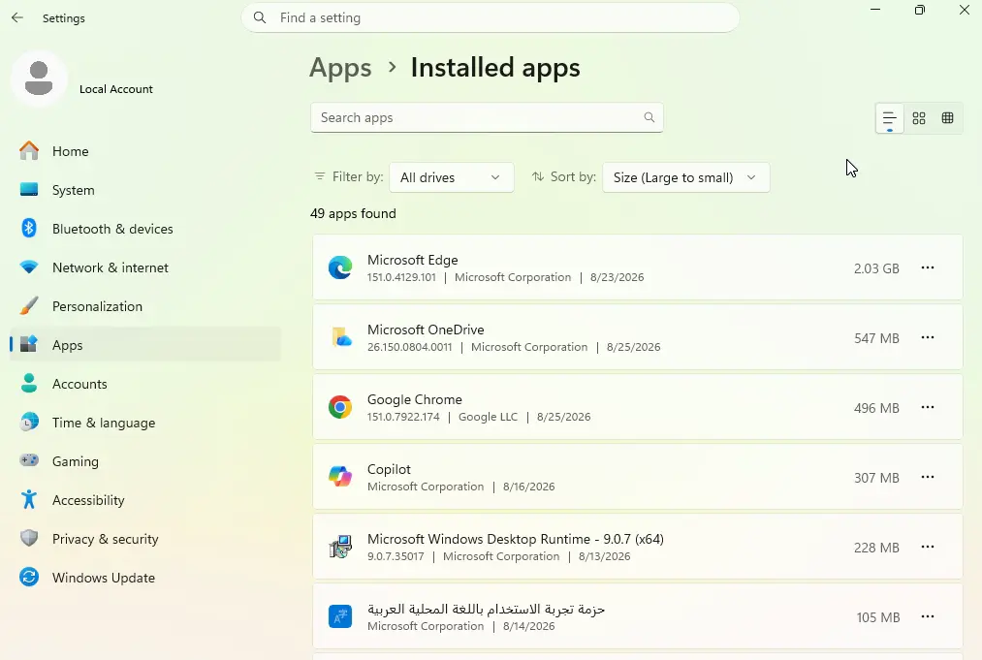
Task: Click the Search apps field
Action: [x=487, y=117]
